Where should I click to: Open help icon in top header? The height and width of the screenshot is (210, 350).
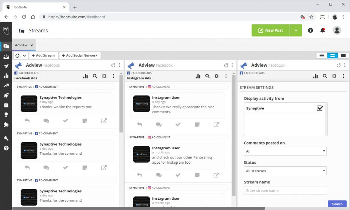tap(310, 30)
